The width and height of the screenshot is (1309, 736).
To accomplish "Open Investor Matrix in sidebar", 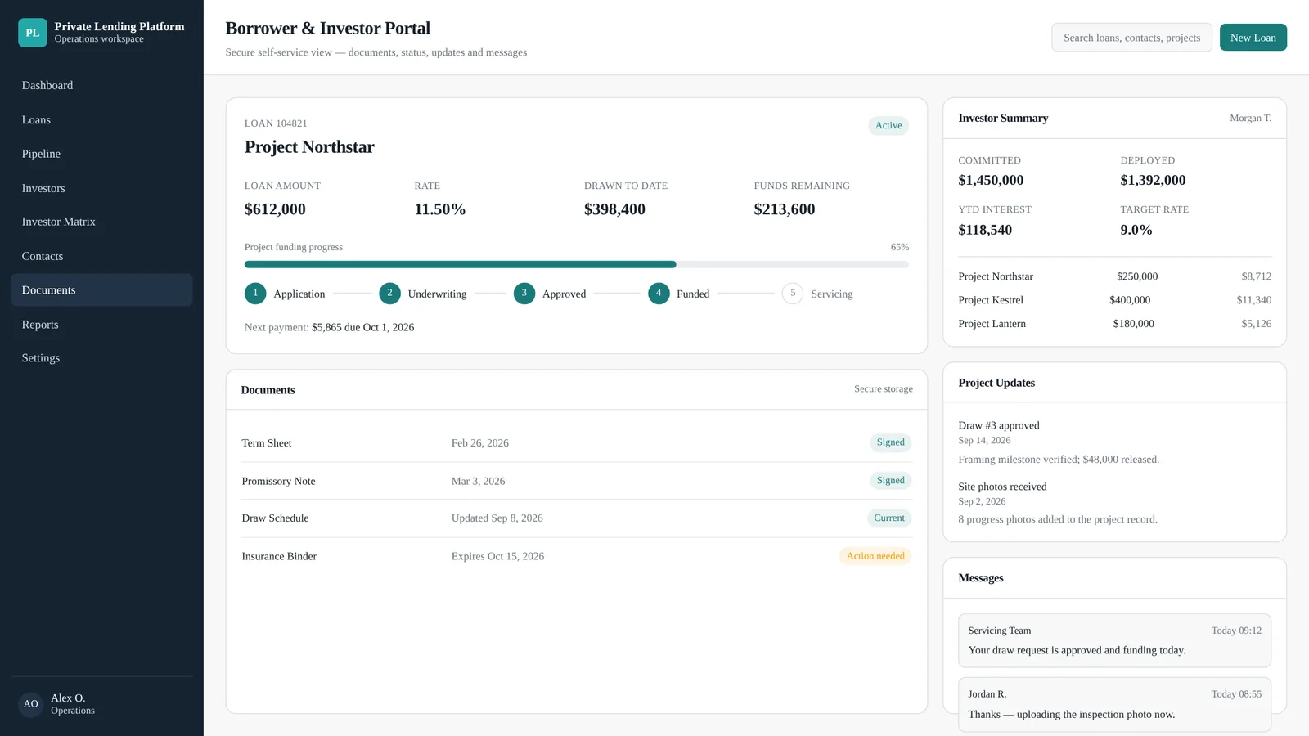I will [x=101, y=222].
